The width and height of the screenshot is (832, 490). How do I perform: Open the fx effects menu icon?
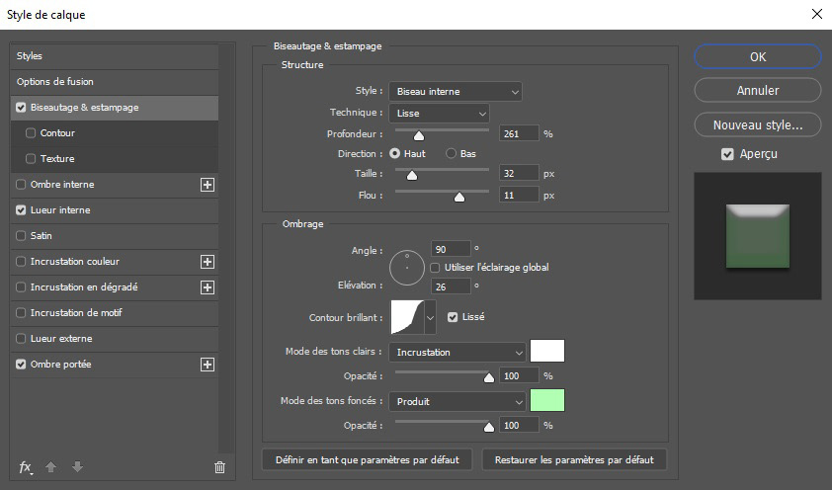26,467
